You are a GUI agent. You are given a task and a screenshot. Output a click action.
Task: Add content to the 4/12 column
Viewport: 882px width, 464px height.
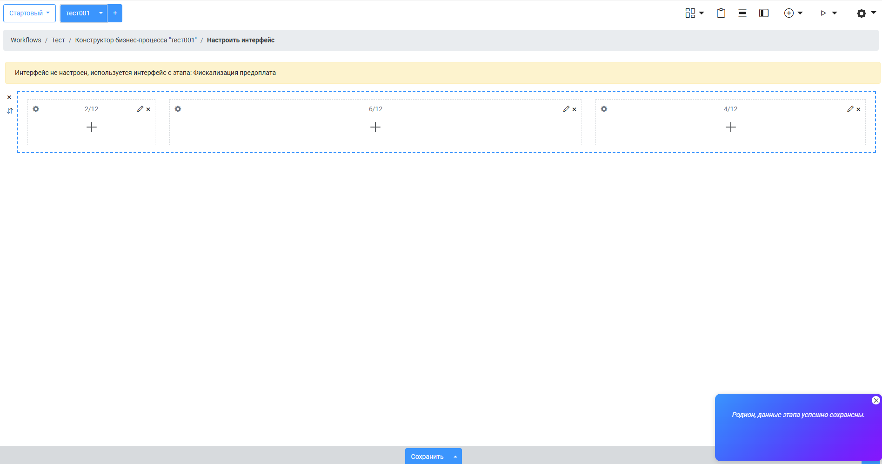[x=730, y=127]
